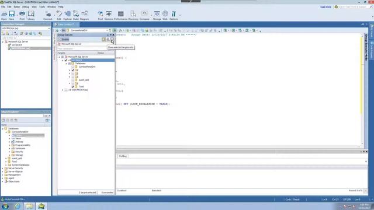Open ContosoRetailDW database dropdown in editor toolbar
The height and width of the screenshot is (210, 374).
click(x=107, y=30)
